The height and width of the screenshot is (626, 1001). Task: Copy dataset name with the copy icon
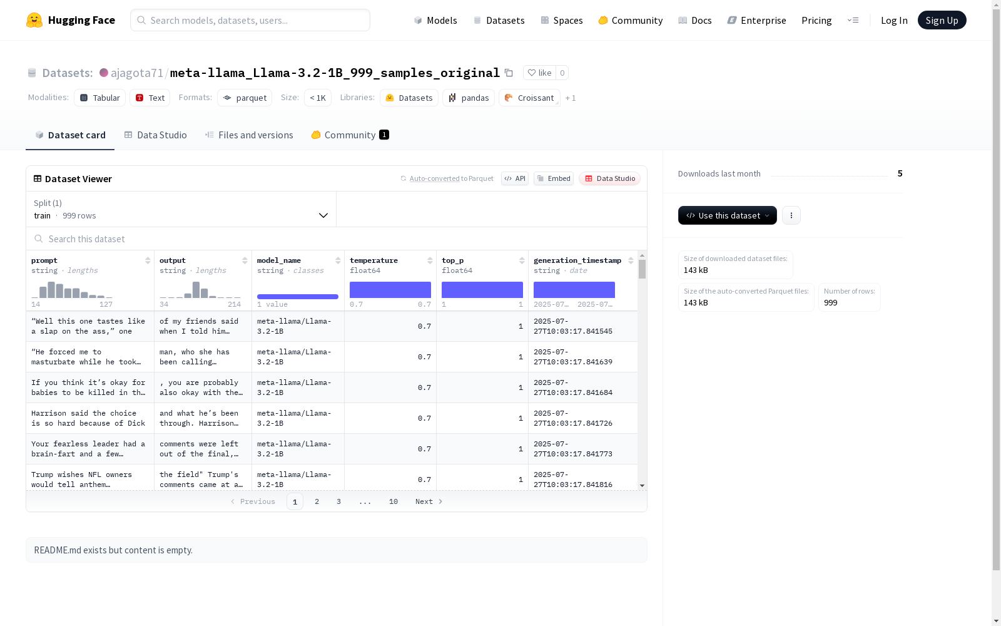click(x=509, y=73)
